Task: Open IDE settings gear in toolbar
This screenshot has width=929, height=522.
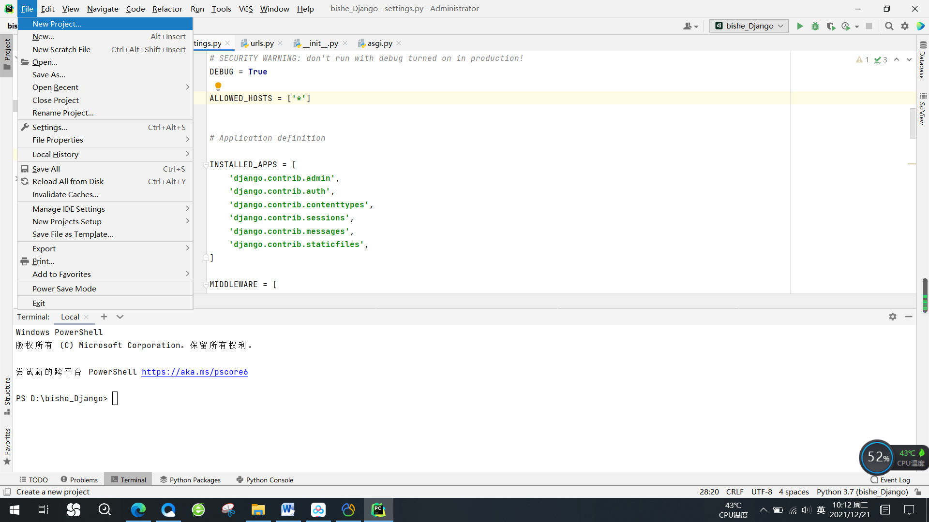Action: pos(904,26)
